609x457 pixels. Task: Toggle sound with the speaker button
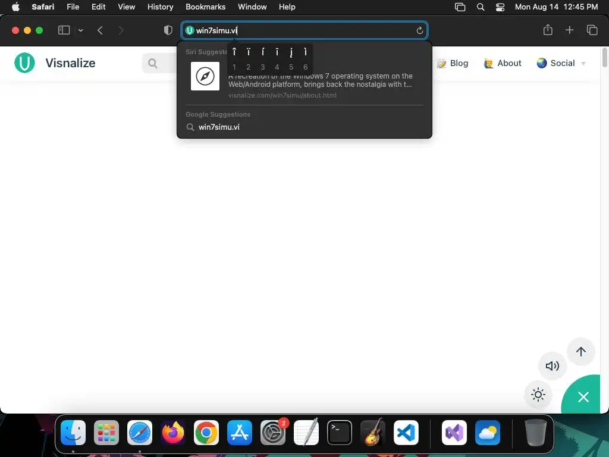pos(553,366)
